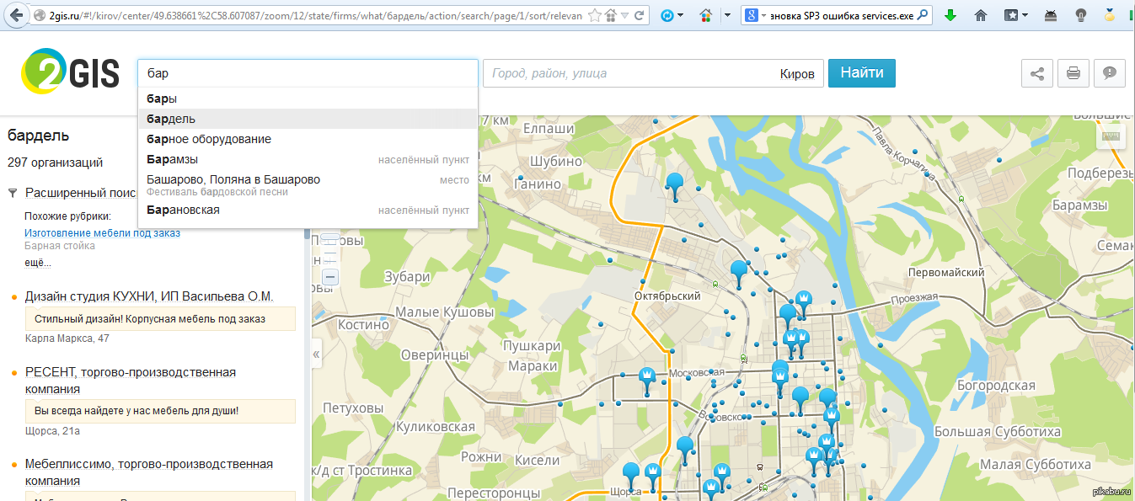Open dropdown arrow after the colorful house

click(x=726, y=15)
